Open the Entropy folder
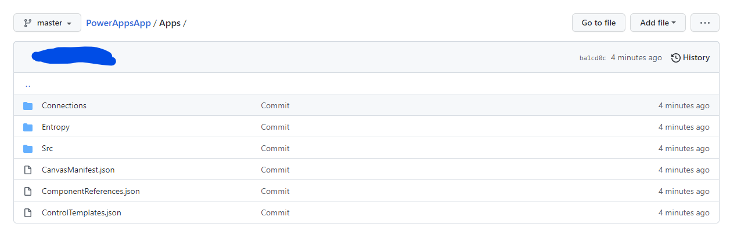Image resolution: width=748 pixels, height=242 pixels. [56, 127]
